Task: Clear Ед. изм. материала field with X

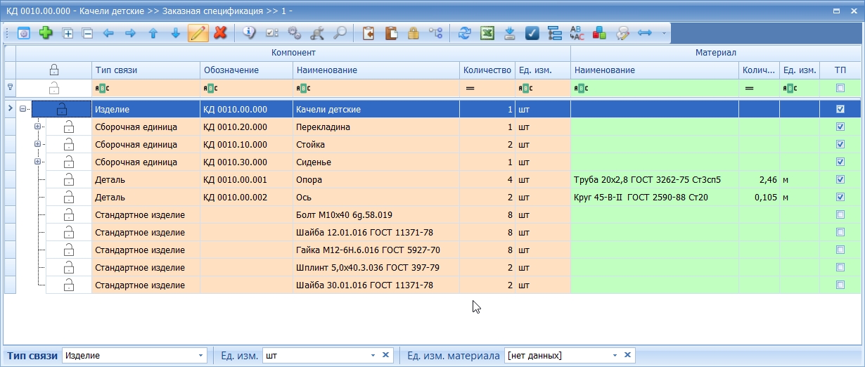Action: pos(627,355)
